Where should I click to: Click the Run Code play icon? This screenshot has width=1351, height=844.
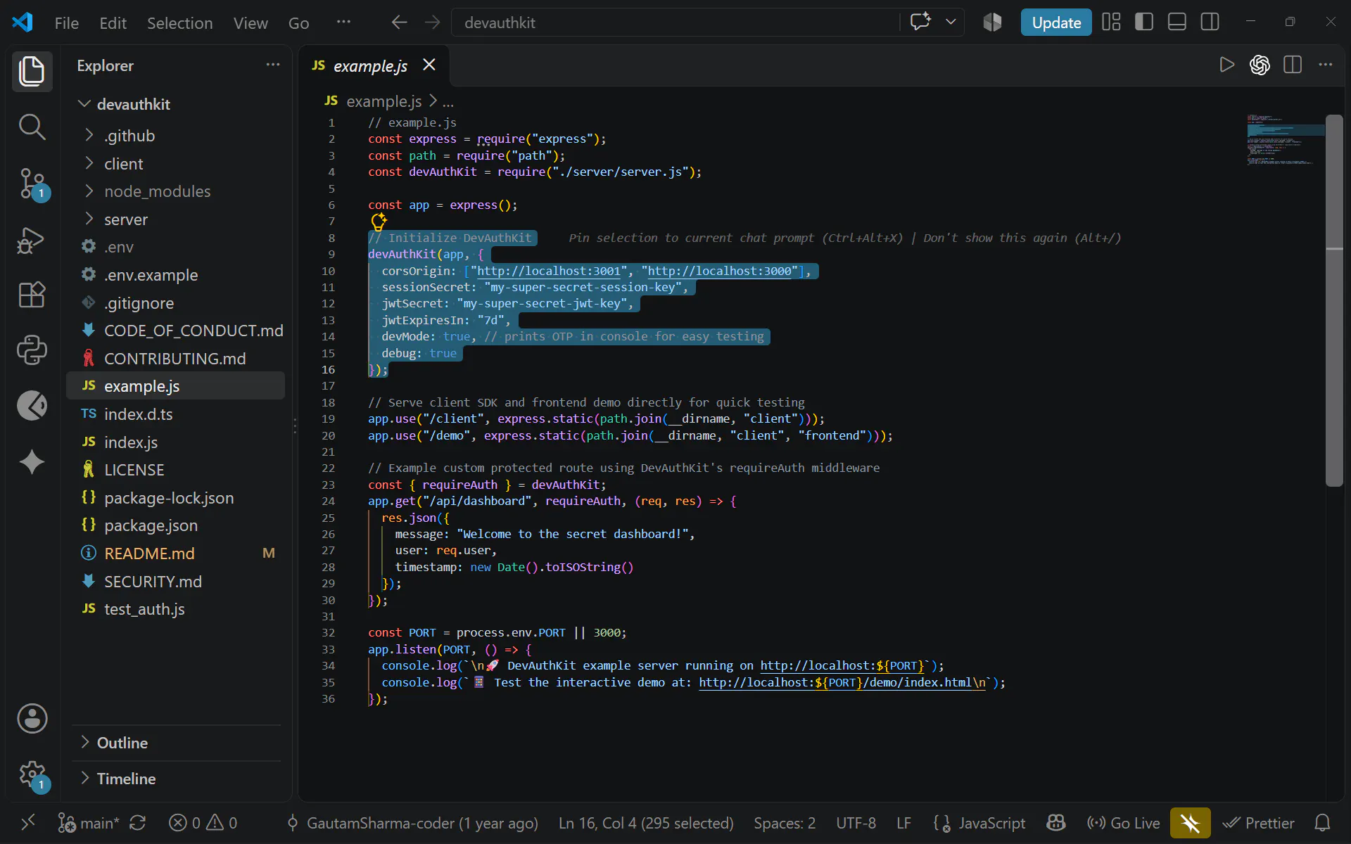(1226, 65)
